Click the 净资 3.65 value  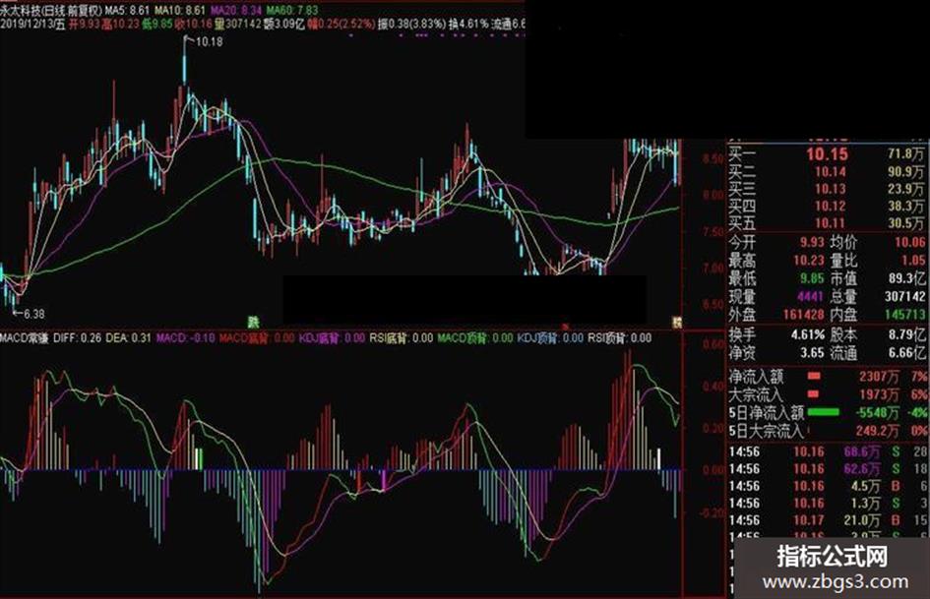click(813, 353)
